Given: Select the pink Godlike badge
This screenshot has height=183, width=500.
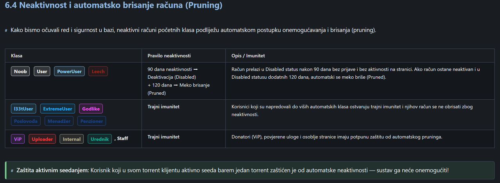Looking at the screenshot, I should (x=91, y=109).
